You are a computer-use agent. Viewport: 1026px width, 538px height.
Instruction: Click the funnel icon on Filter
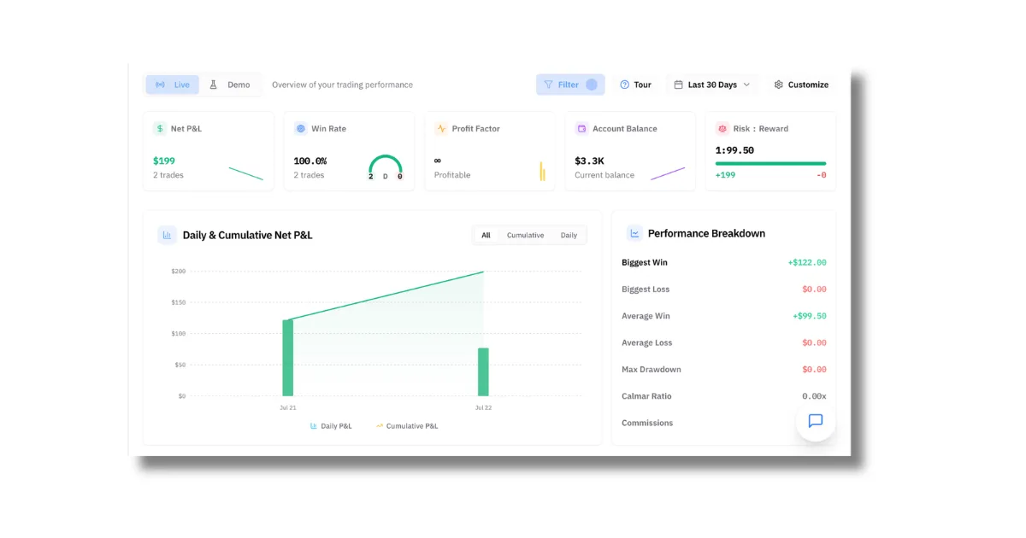point(549,85)
